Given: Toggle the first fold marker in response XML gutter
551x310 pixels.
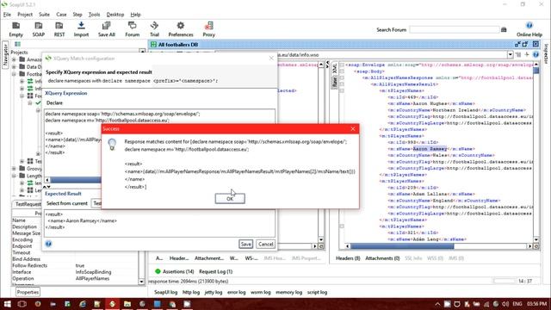Looking at the screenshot, I should click(342, 65).
